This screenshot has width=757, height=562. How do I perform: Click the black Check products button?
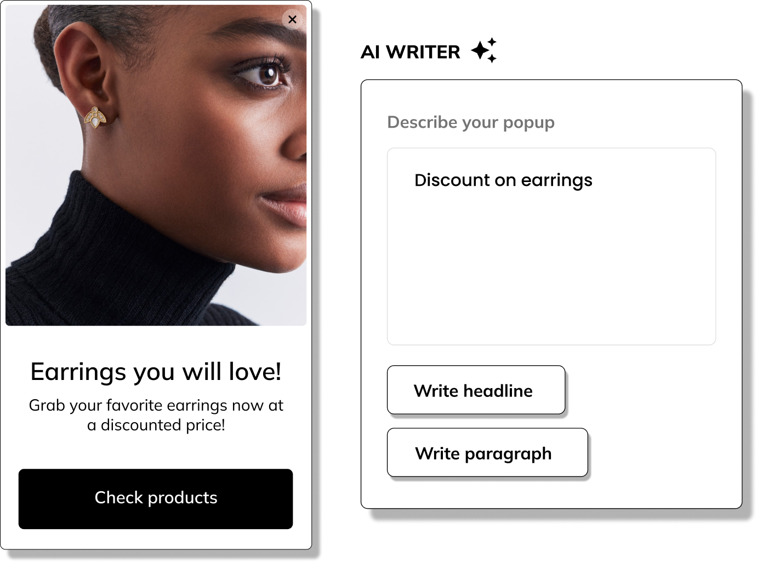click(x=156, y=498)
